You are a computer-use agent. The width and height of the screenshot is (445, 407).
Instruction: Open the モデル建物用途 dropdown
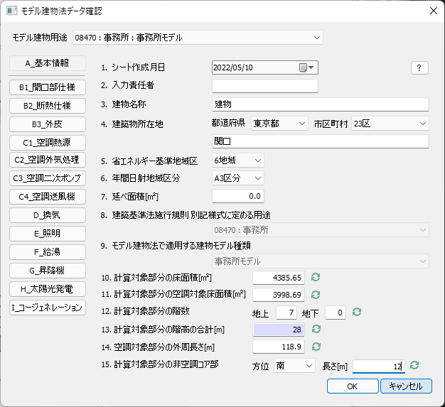coord(197,37)
